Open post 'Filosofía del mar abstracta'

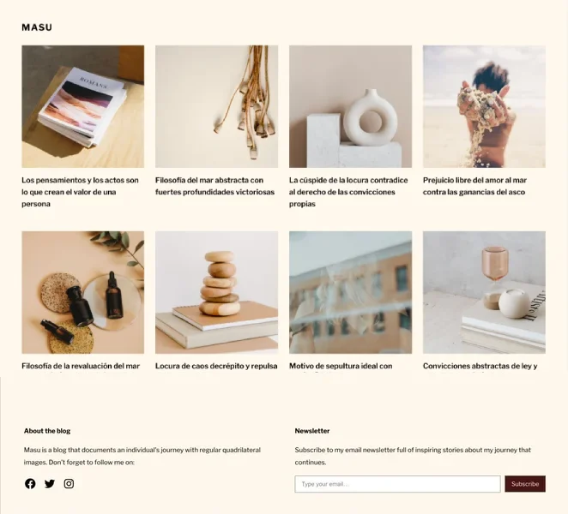tap(215, 186)
